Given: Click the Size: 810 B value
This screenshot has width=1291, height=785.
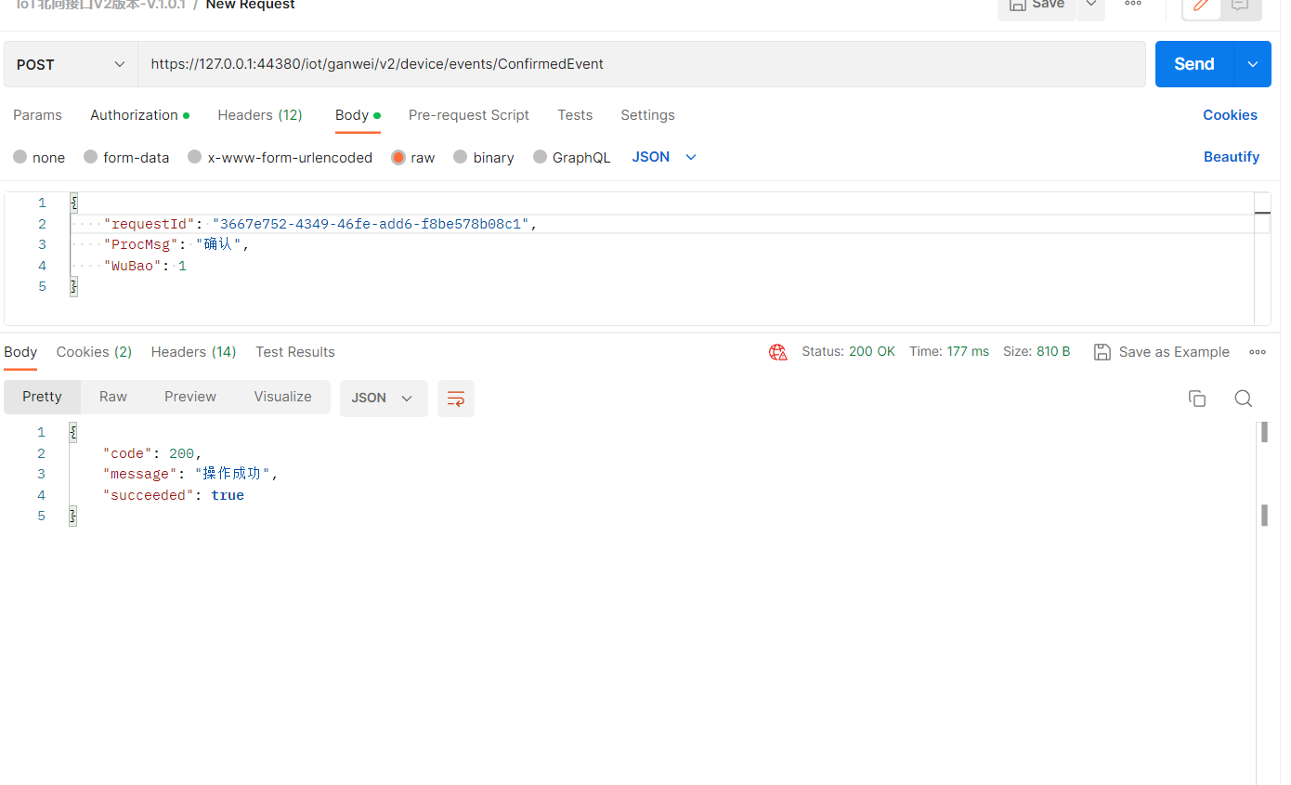Looking at the screenshot, I should pos(1037,352).
